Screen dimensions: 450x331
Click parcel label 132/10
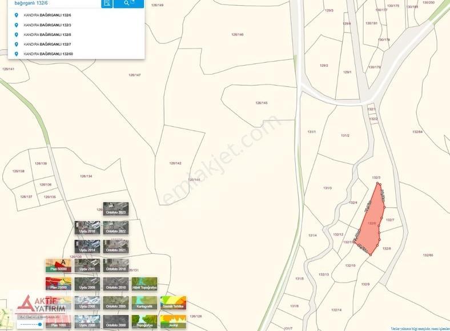[x=351, y=265]
